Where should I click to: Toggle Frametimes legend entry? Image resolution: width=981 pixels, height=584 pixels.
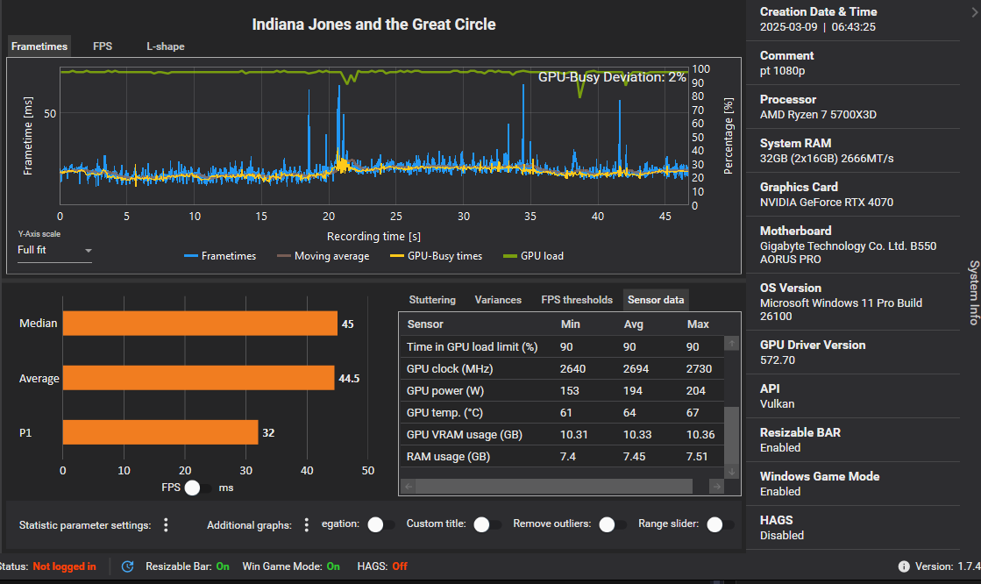220,256
